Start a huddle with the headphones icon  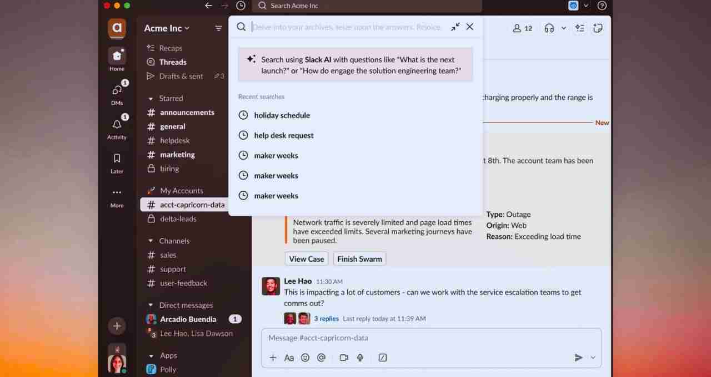(549, 28)
